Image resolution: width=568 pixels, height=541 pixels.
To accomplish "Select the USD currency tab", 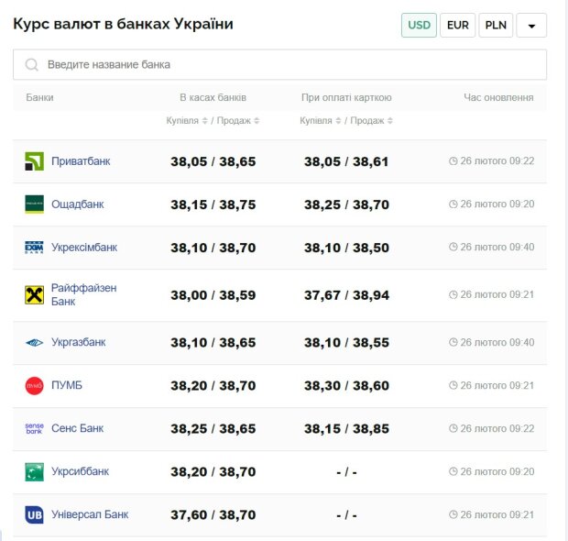I will click(x=419, y=25).
